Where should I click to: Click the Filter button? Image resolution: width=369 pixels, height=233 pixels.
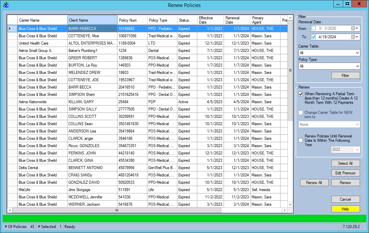(345, 75)
